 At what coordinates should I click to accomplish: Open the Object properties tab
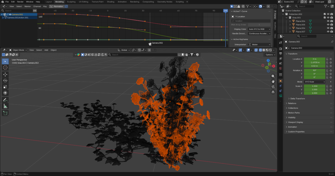pos(280,81)
